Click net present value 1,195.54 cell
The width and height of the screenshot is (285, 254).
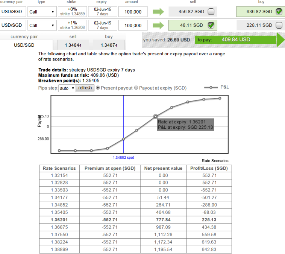(x=163, y=249)
